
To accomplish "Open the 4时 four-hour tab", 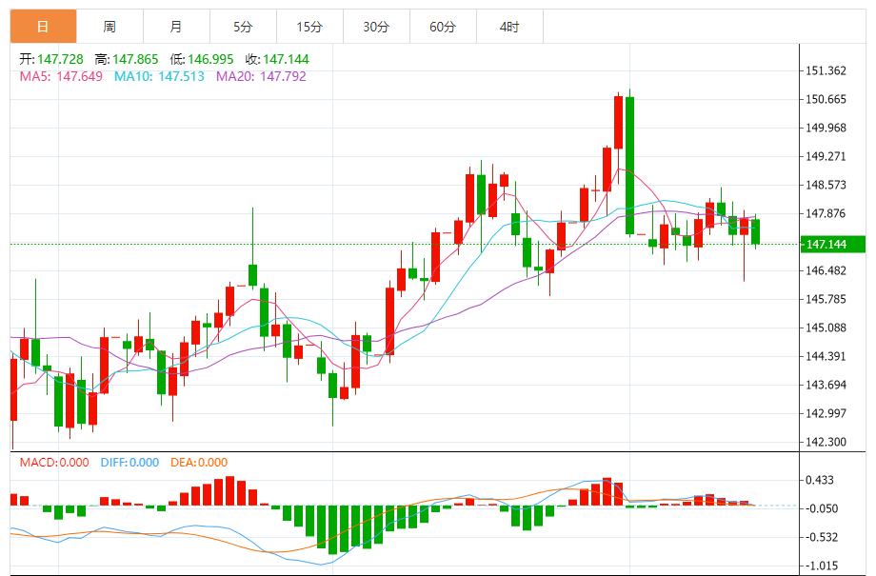I will pos(509,27).
